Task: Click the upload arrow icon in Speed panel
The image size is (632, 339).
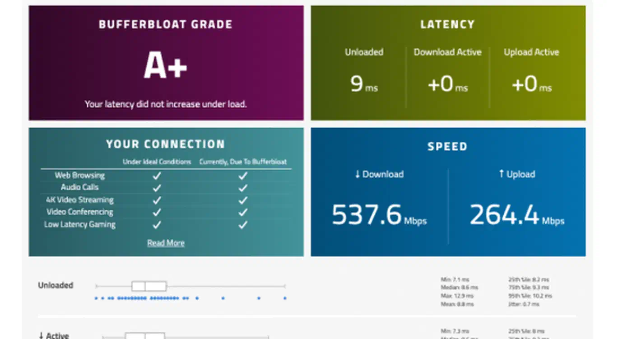Action: [501, 174]
